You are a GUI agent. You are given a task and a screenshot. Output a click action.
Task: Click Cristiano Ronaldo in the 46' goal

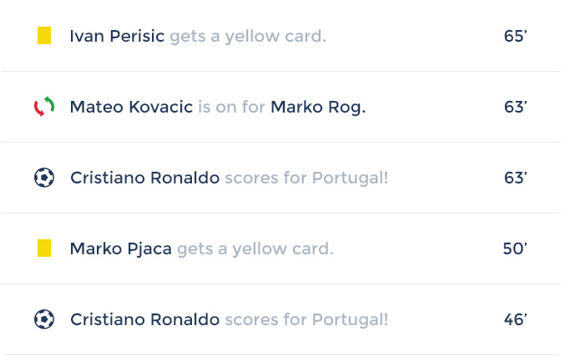145,319
